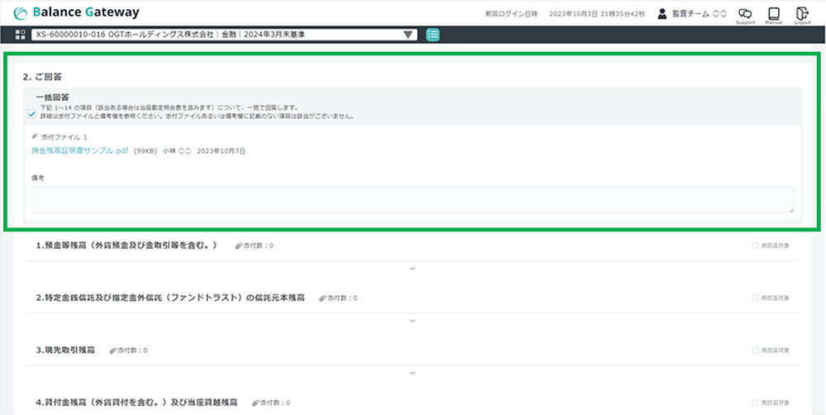Select the 4.貸付金残高 item heading
The height and width of the screenshot is (415, 826).
(x=137, y=403)
